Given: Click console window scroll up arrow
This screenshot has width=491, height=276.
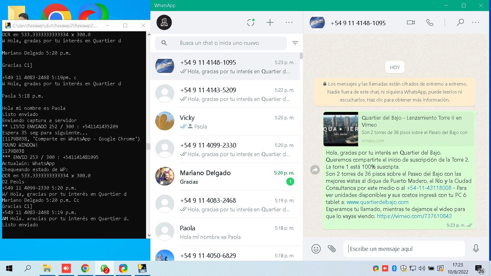Looking at the screenshot, I should coord(149,34).
